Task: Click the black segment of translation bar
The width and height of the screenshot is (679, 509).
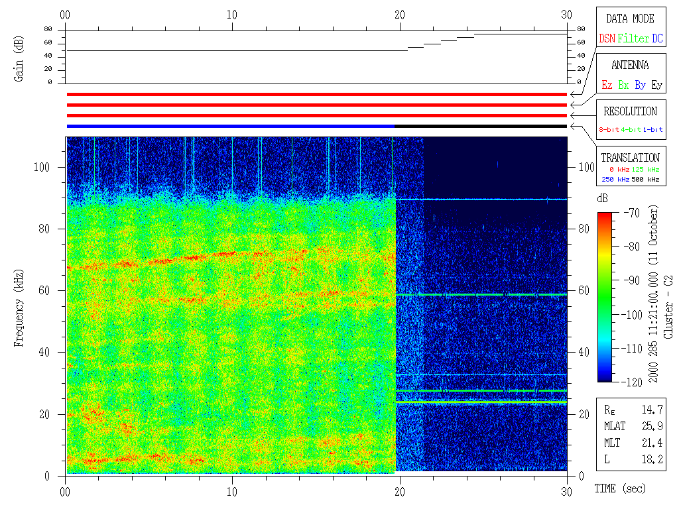Action: [x=481, y=126]
